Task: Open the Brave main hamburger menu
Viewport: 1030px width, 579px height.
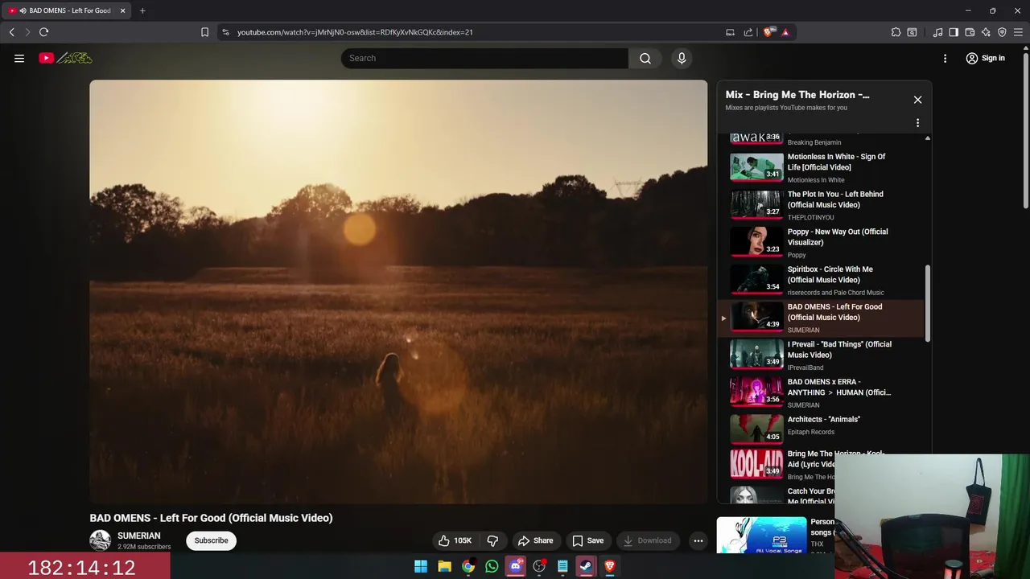Action: [1018, 32]
